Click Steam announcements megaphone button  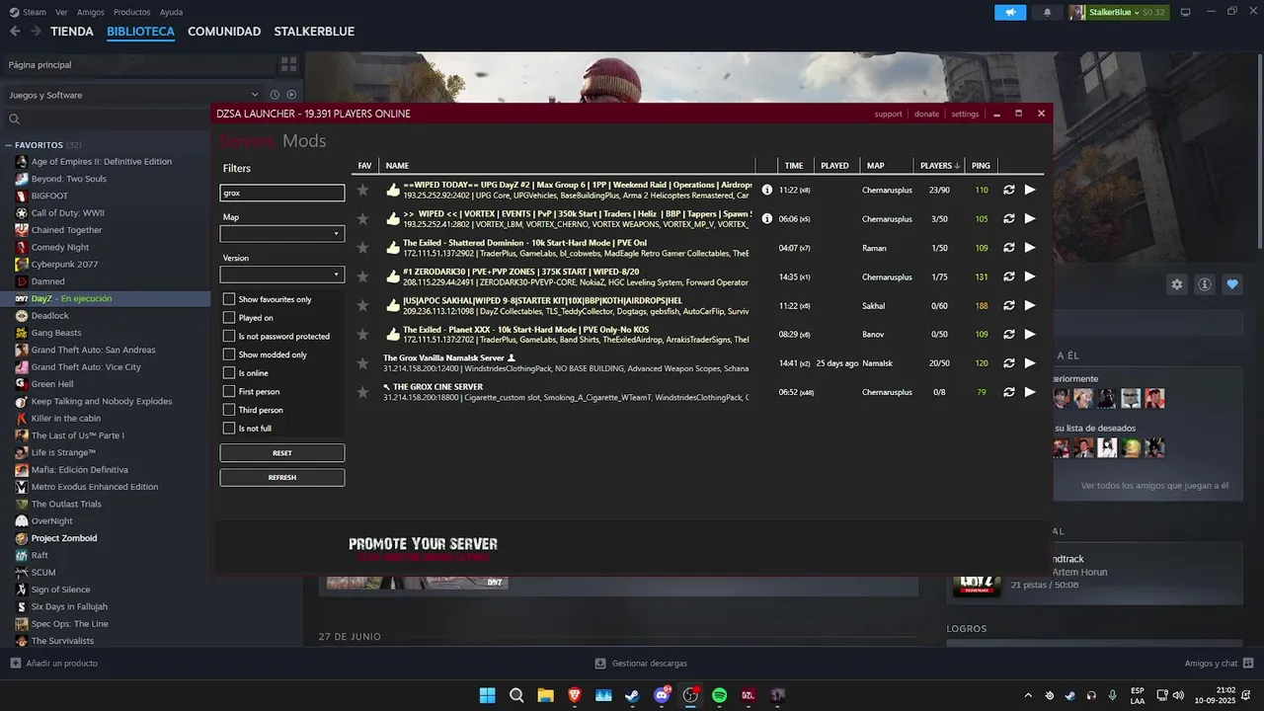pyautogui.click(x=1010, y=12)
